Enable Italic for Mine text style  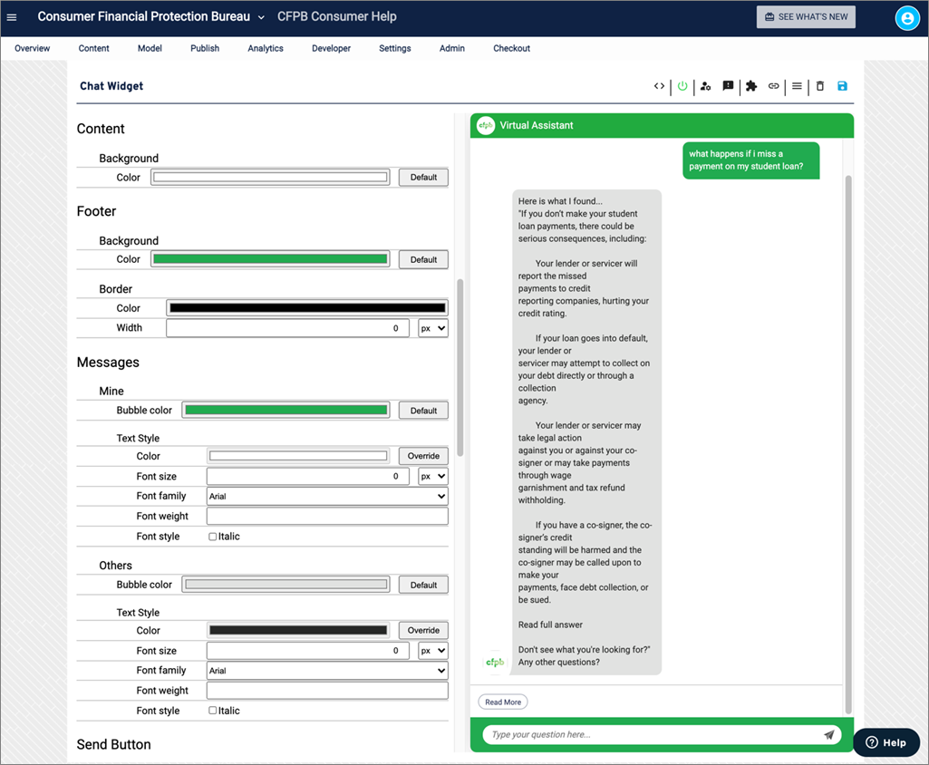tap(213, 537)
